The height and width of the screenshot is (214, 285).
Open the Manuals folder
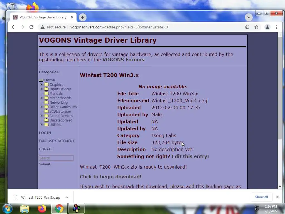[x=56, y=93]
